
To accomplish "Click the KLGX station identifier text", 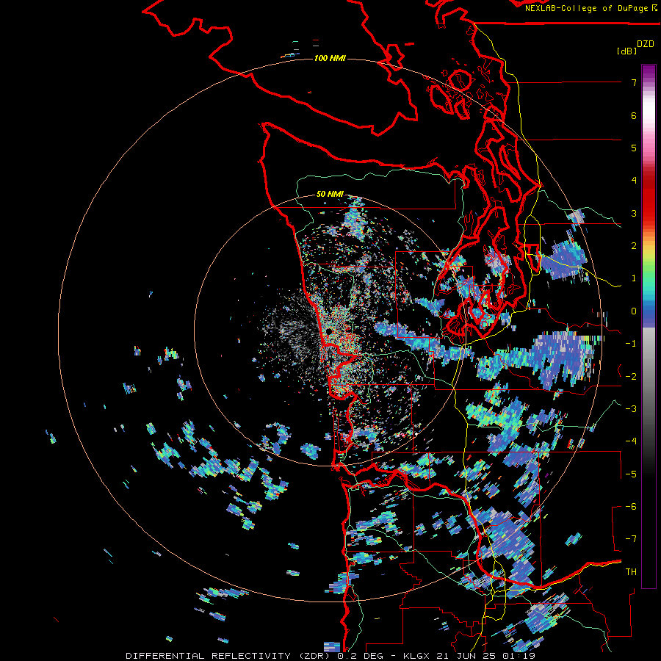I will pos(416,656).
